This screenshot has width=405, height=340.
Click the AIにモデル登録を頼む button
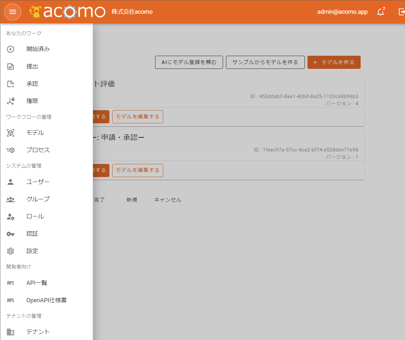(x=189, y=62)
